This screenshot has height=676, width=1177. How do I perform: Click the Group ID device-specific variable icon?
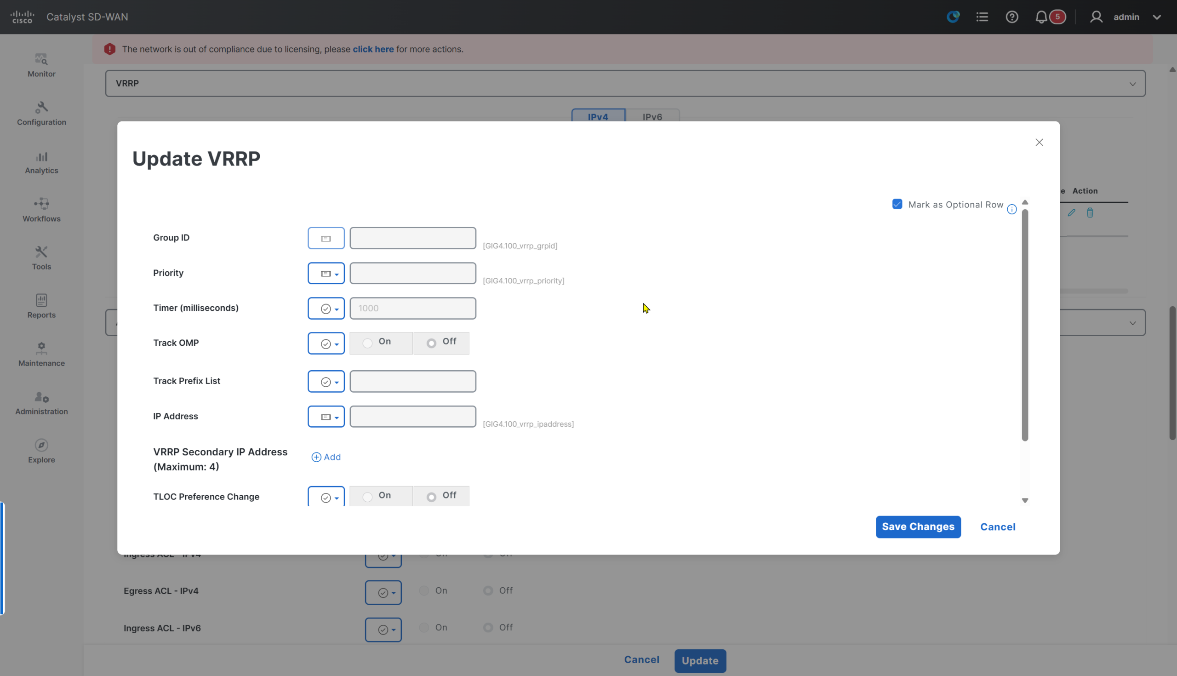[x=326, y=238]
